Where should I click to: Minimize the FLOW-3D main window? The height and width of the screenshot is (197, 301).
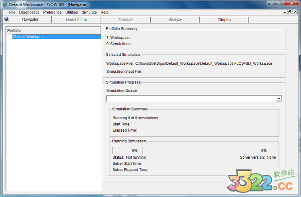(272, 4)
